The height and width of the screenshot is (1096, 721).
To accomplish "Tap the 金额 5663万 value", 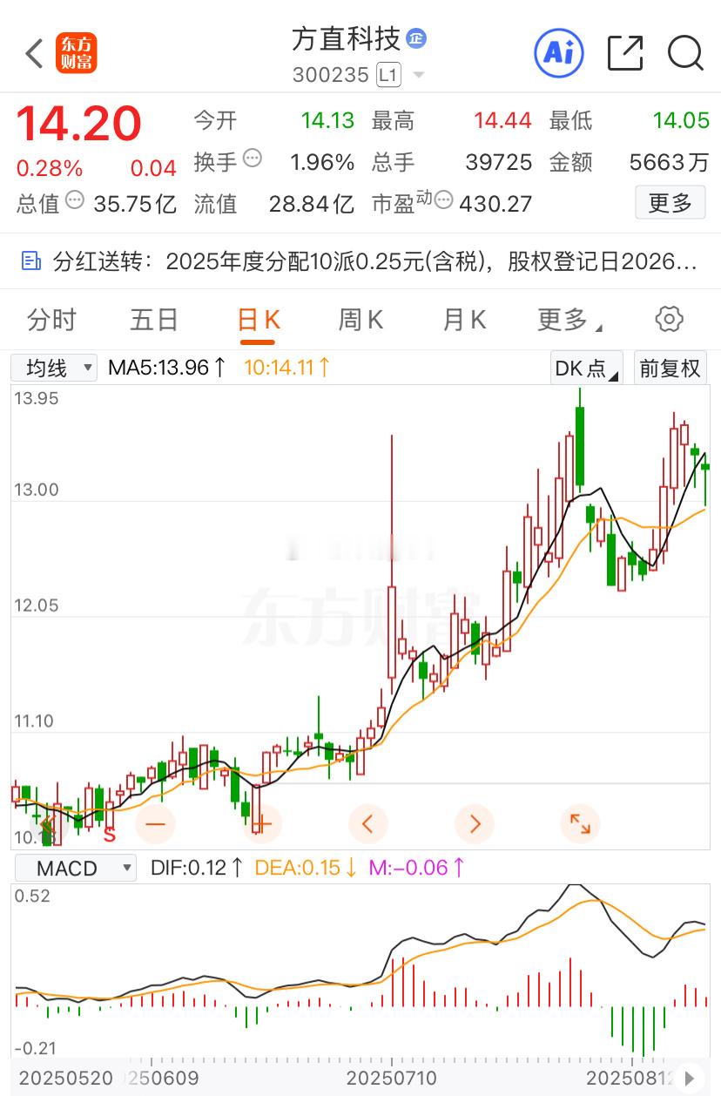I will 669,162.
